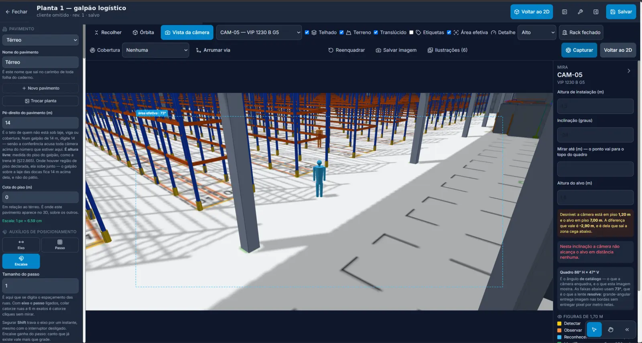Expand the MIRA panel chevron

pos(629,71)
